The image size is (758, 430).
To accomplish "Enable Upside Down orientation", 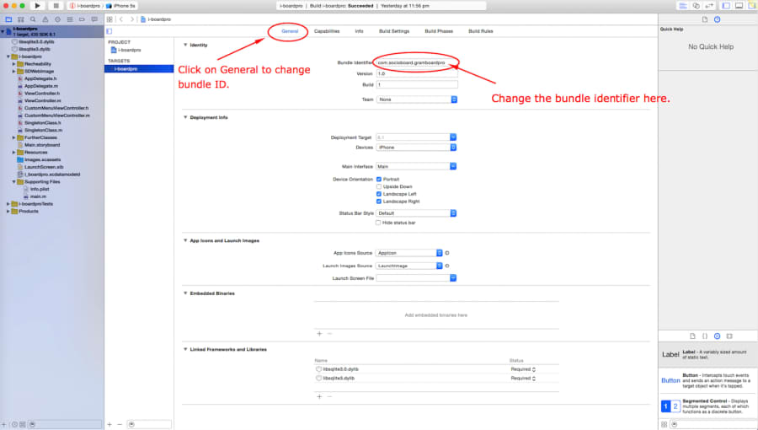I will (379, 186).
